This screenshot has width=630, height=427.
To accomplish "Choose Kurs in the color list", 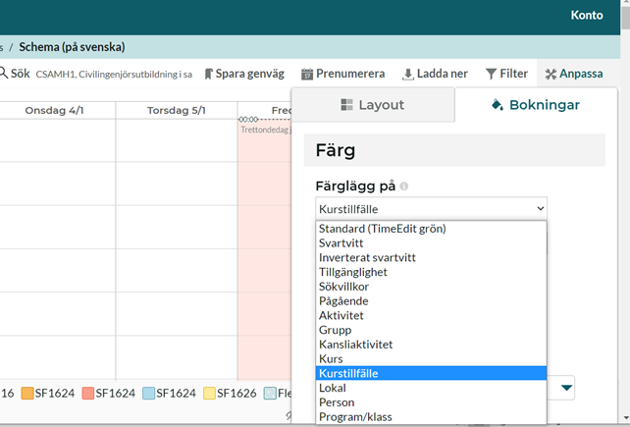I will click(332, 359).
